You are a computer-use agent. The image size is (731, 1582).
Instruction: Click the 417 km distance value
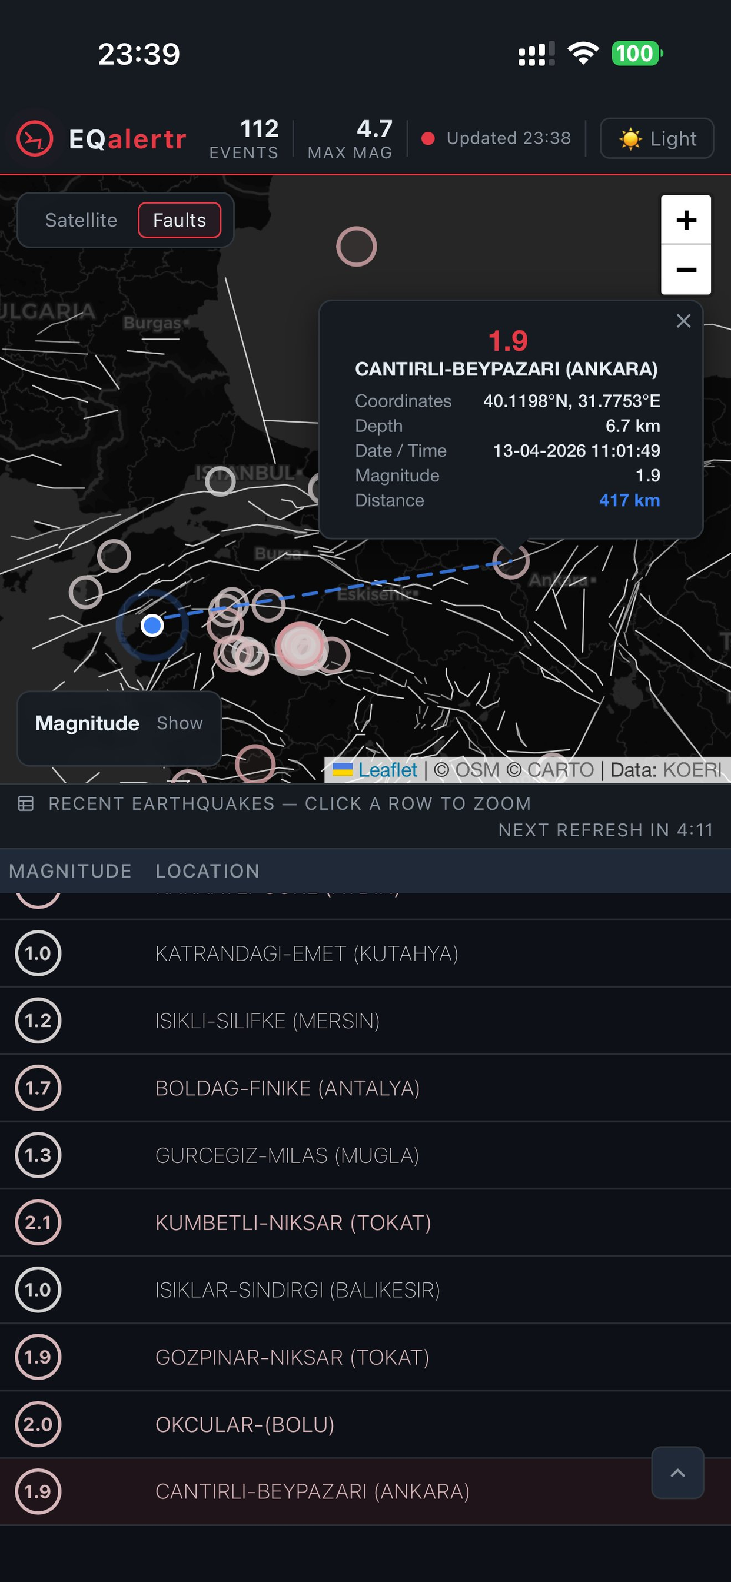(x=629, y=500)
